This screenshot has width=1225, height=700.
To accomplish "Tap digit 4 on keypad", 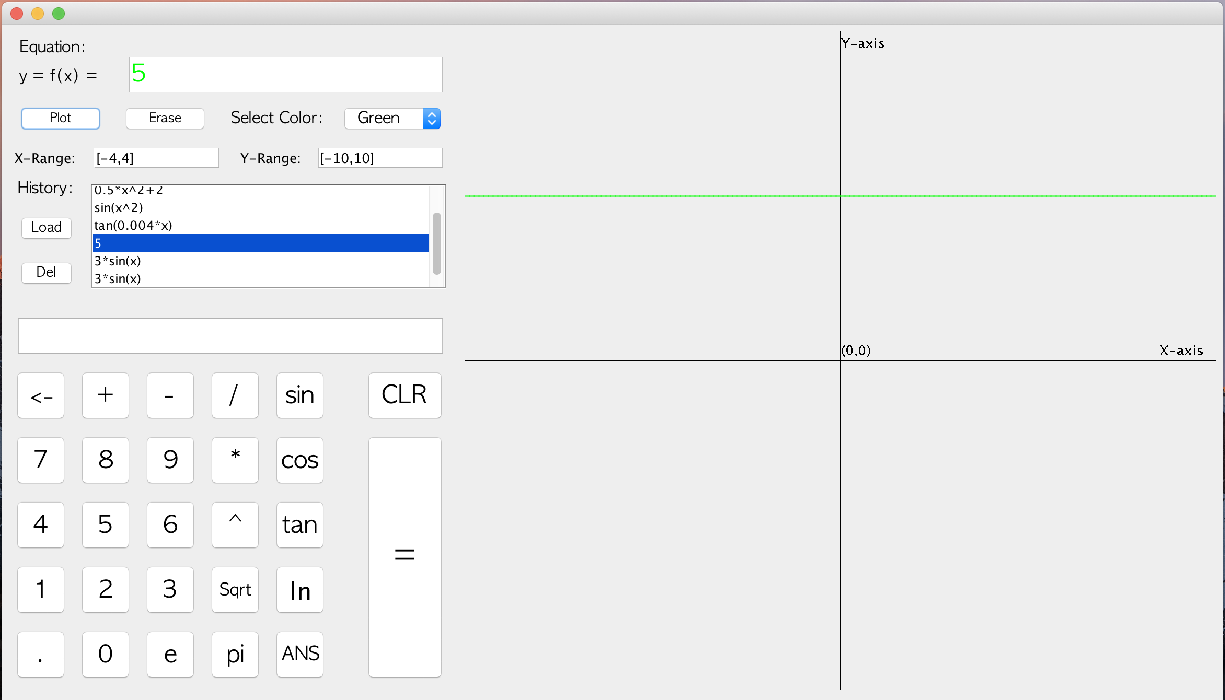I will [41, 525].
